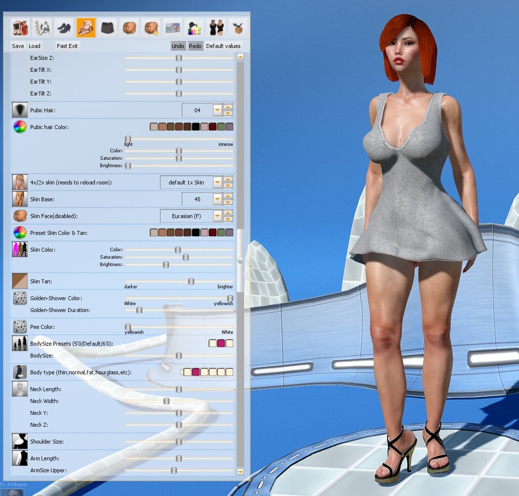Open the black outfits pair toolbar icon
This screenshot has width=519, height=496.
[216, 28]
